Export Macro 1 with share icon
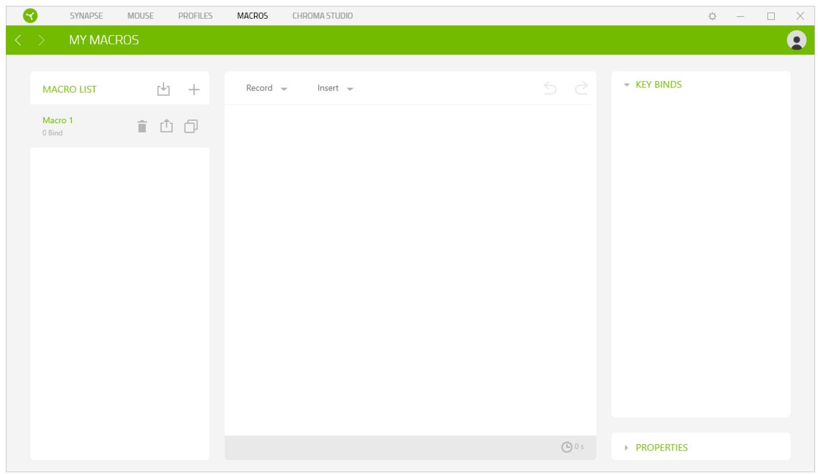 [166, 126]
